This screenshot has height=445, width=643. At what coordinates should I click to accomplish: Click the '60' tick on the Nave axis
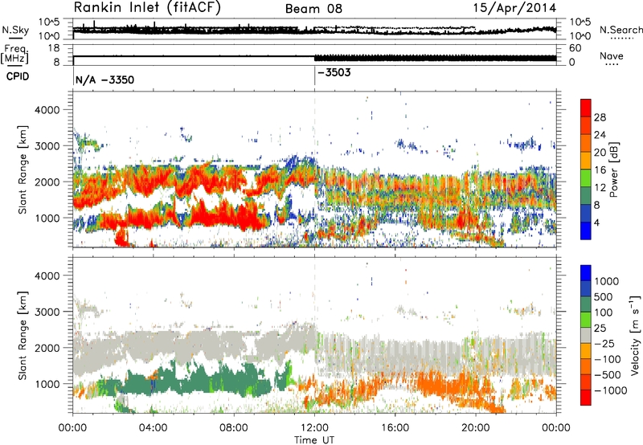[x=575, y=48]
